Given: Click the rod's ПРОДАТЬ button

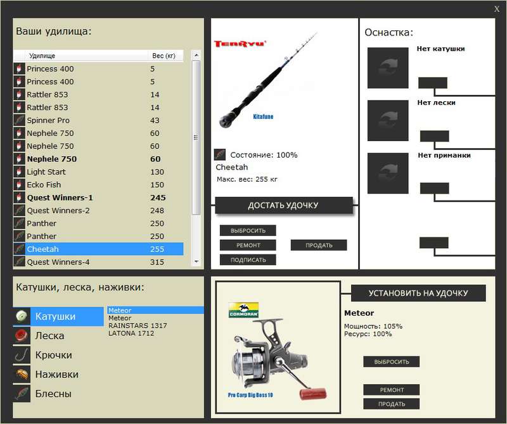Looking at the screenshot, I should click(319, 245).
